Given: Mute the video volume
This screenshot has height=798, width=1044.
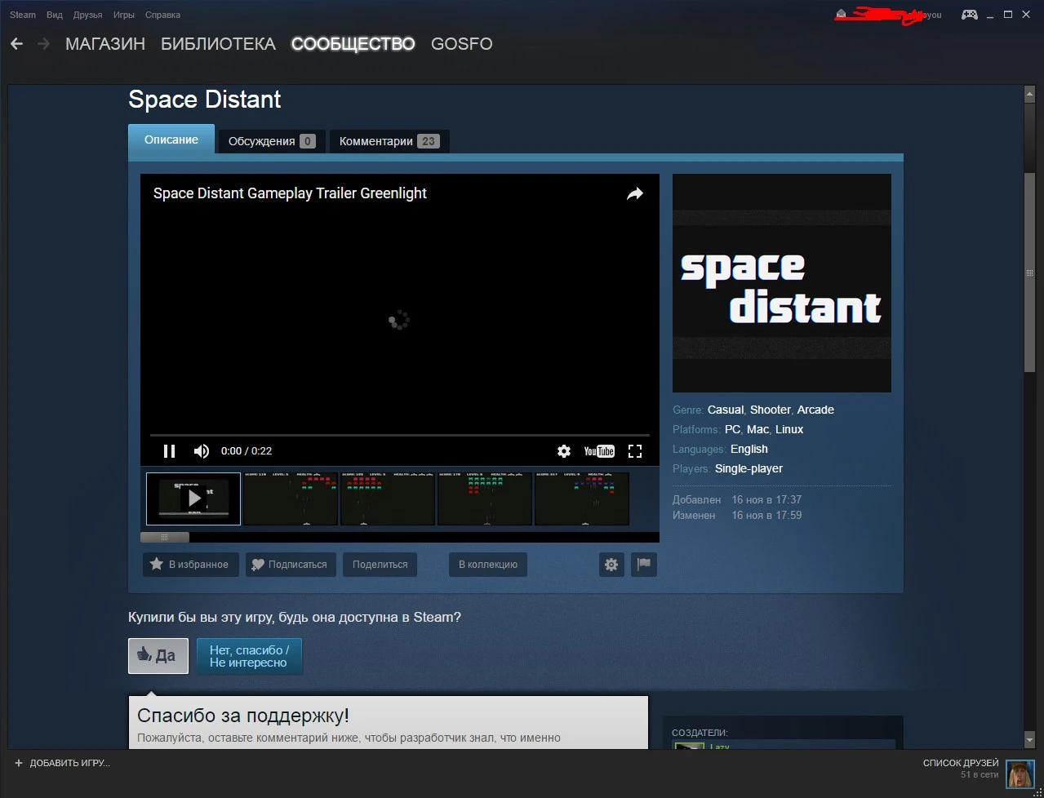Looking at the screenshot, I should pos(201,451).
